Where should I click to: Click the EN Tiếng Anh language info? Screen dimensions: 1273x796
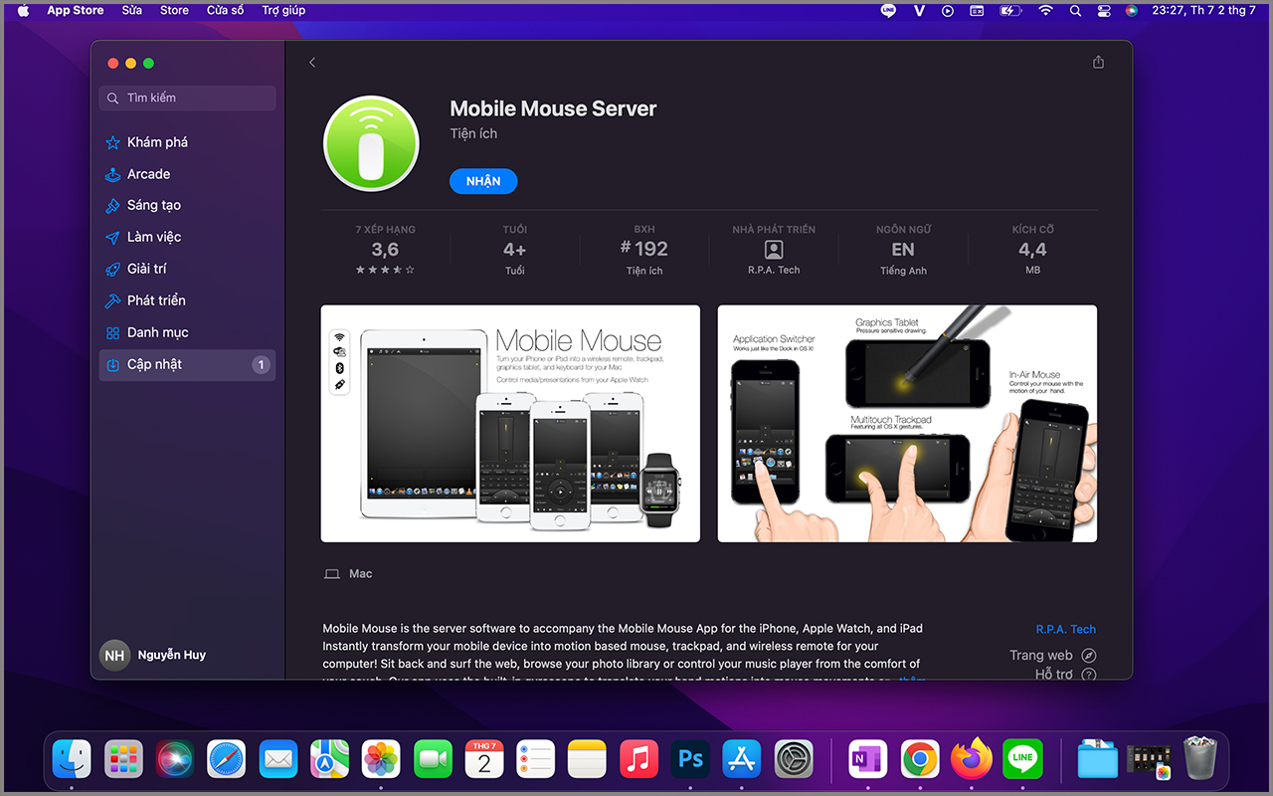[903, 250]
